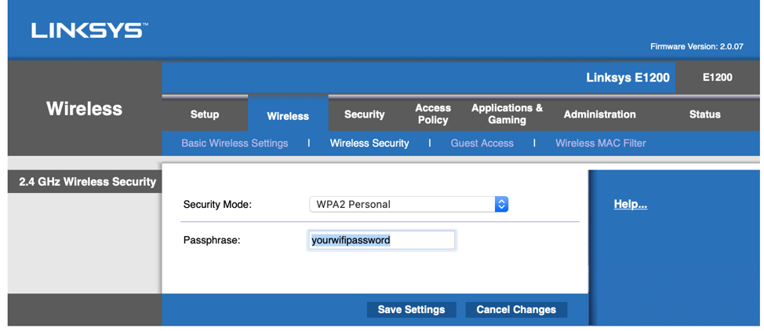Click the E1200 label in the gray box
Image resolution: width=764 pixels, height=331 pixels.
pos(717,78)
